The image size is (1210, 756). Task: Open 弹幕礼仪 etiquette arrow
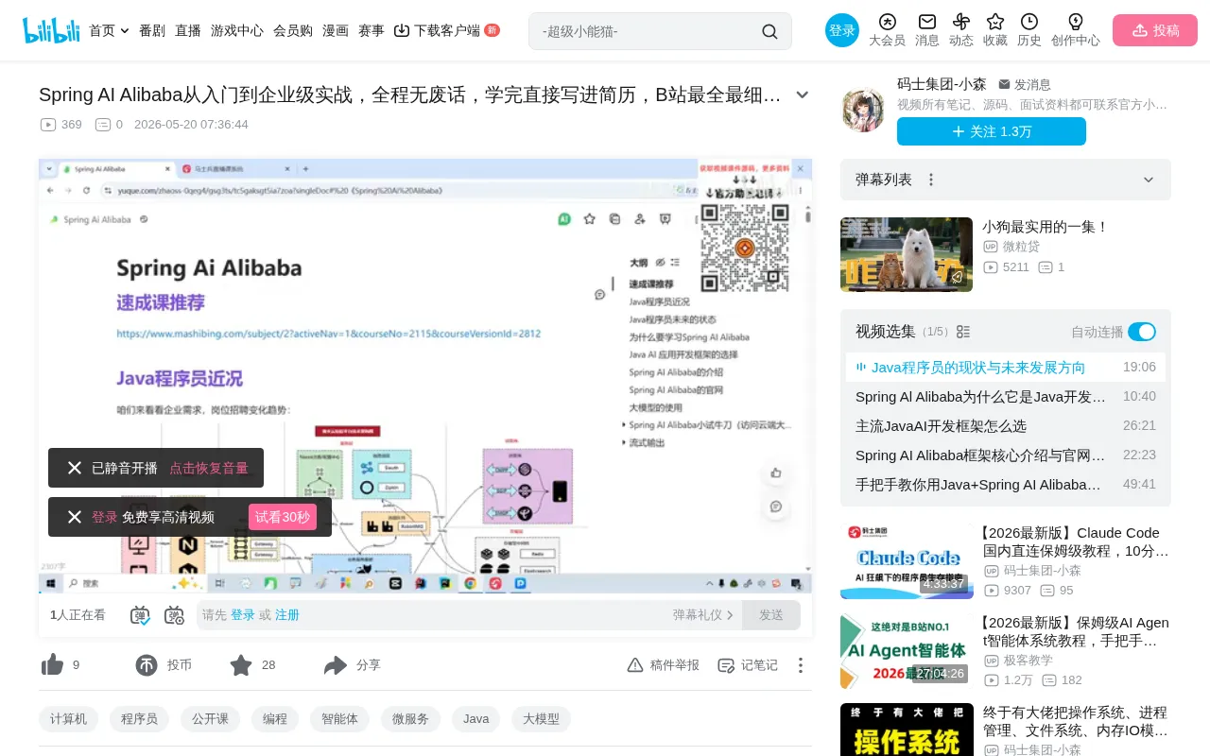(730, 615)
